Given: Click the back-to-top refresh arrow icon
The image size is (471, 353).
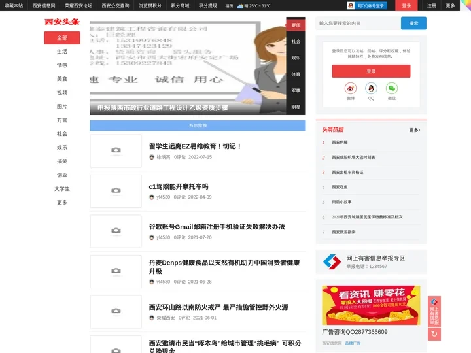Looking at the screenshot, I should pos(434,334).
